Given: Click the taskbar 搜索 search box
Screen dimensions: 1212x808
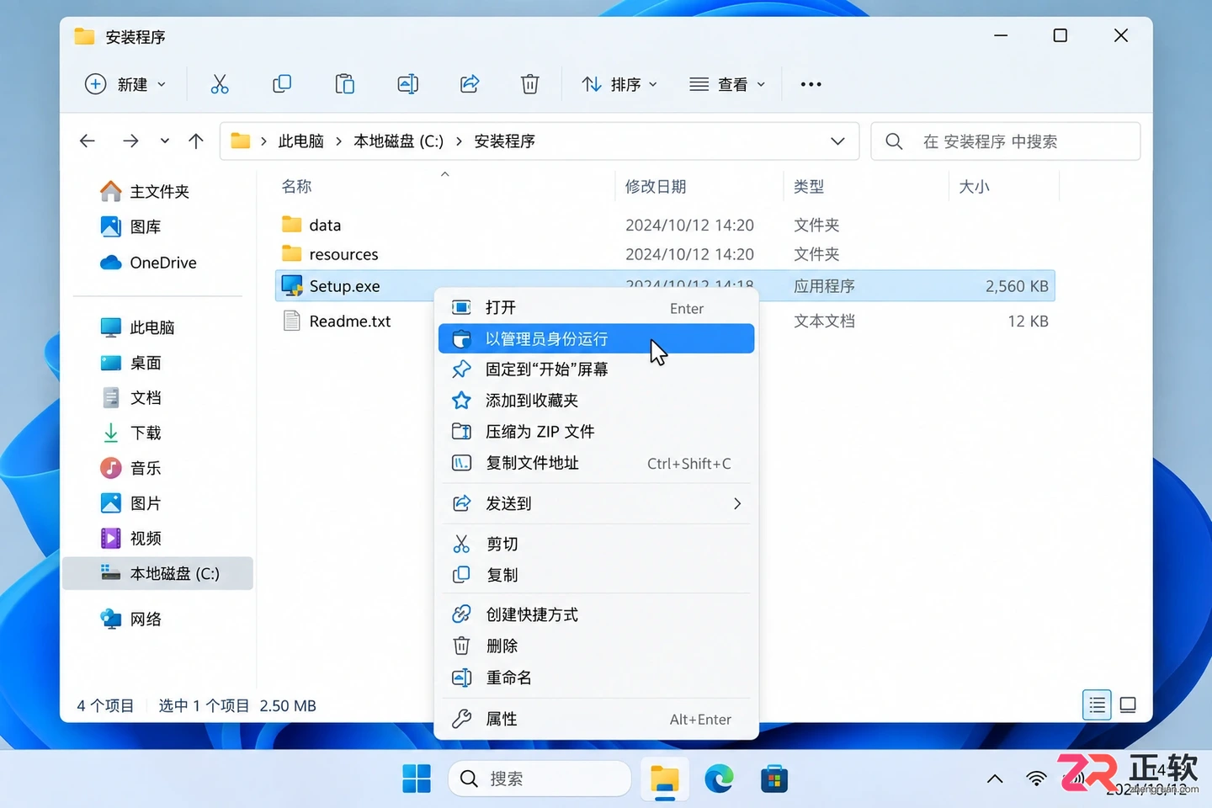Looking at the screenshot, I should tap(540, 779).
